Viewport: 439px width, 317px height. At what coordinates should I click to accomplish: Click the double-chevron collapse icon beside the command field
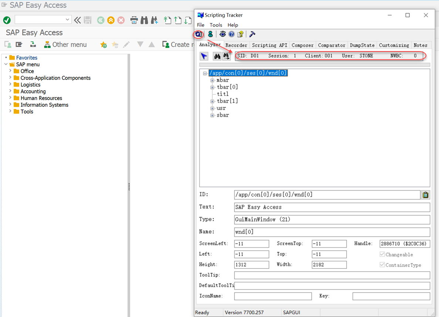tap(78, 20)
